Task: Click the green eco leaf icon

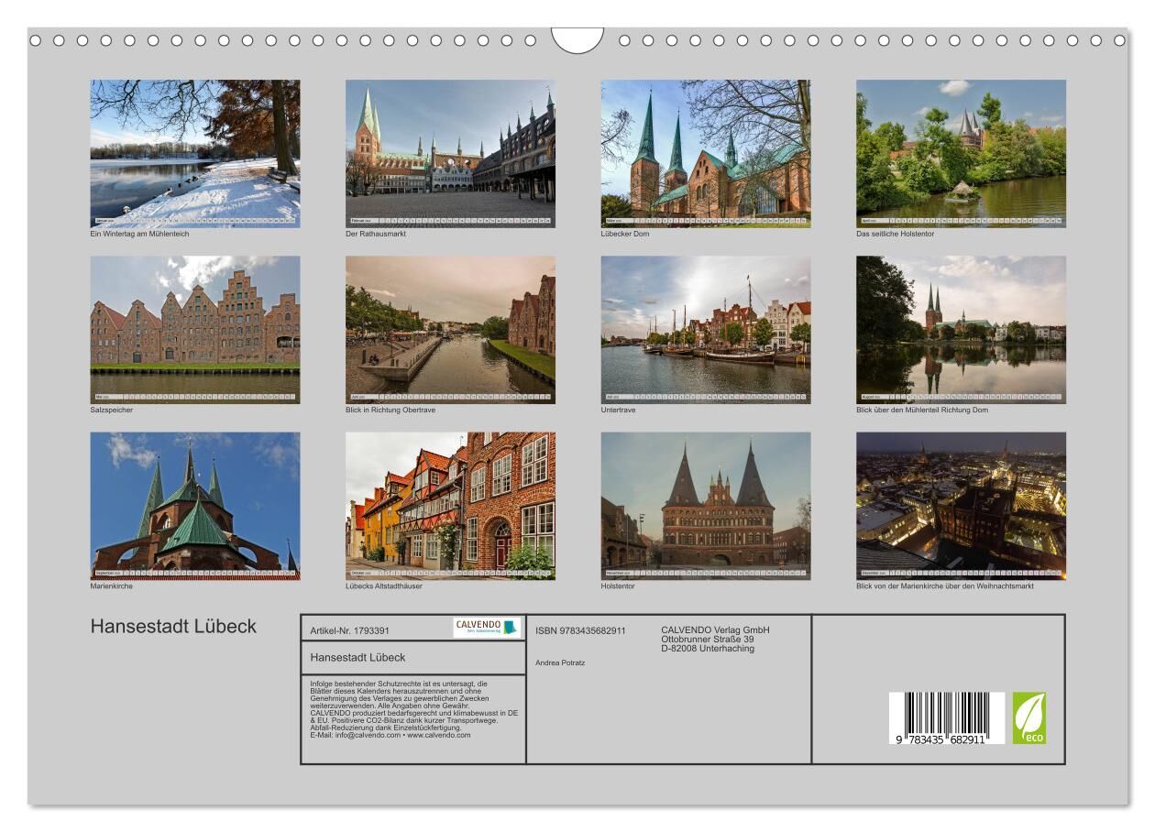Action: tap(1028, 717)
